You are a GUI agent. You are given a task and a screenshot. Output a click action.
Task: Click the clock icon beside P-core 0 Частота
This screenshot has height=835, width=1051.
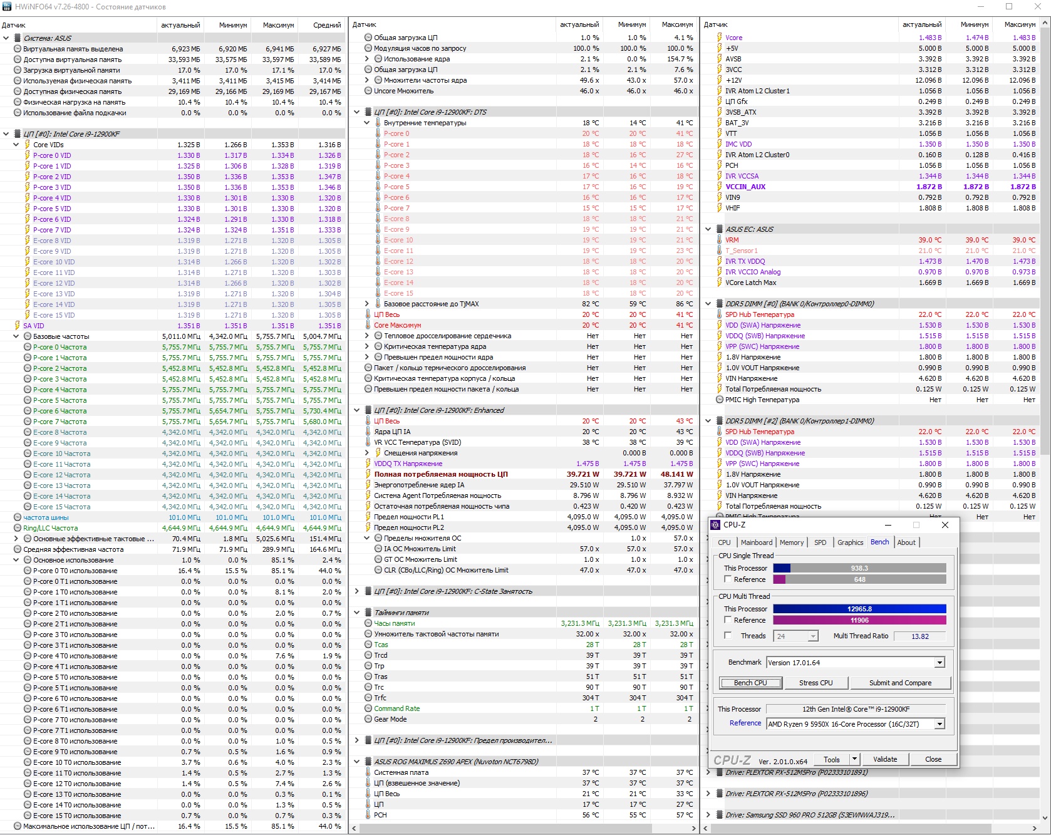[28, 347]
